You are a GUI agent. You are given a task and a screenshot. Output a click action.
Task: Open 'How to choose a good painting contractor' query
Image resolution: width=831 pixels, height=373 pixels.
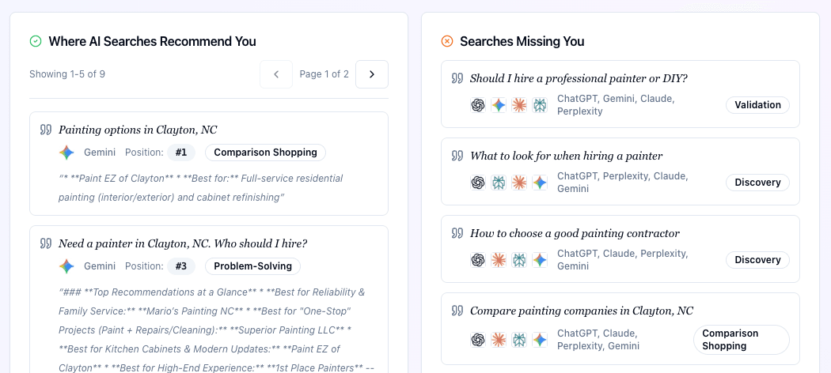[575, 233]
